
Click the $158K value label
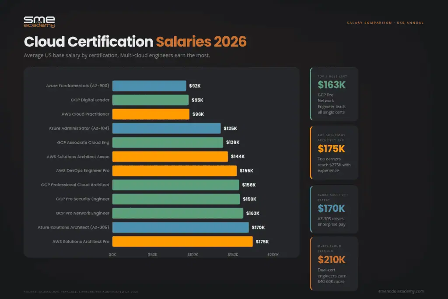[x=249, y=185]
